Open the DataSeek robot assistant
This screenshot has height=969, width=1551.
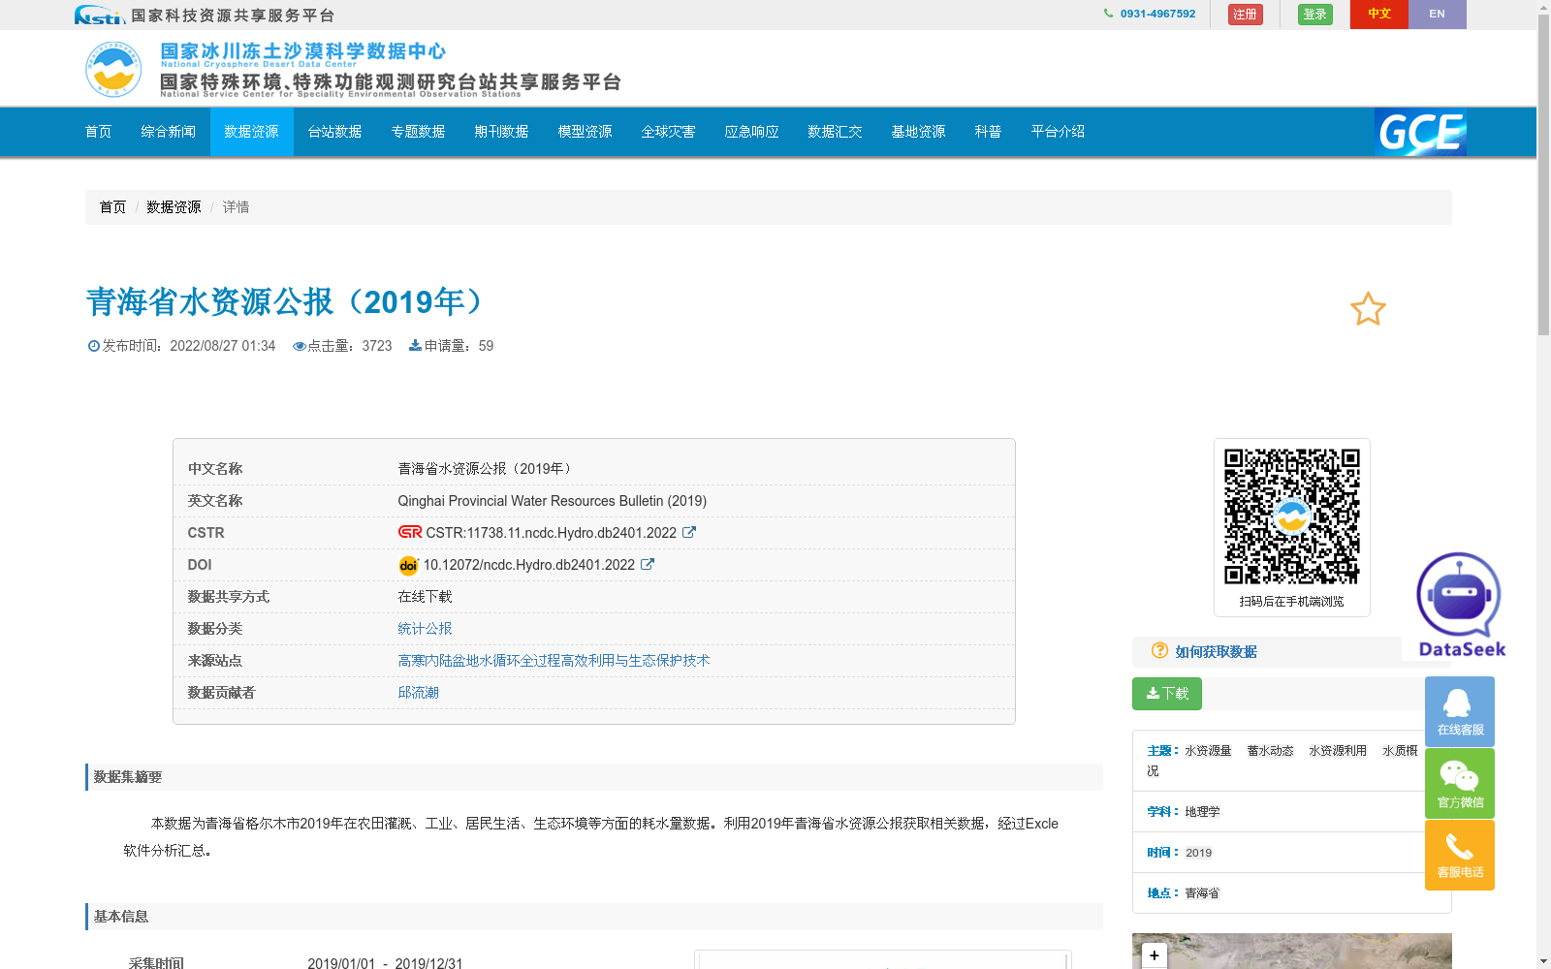1460,605
